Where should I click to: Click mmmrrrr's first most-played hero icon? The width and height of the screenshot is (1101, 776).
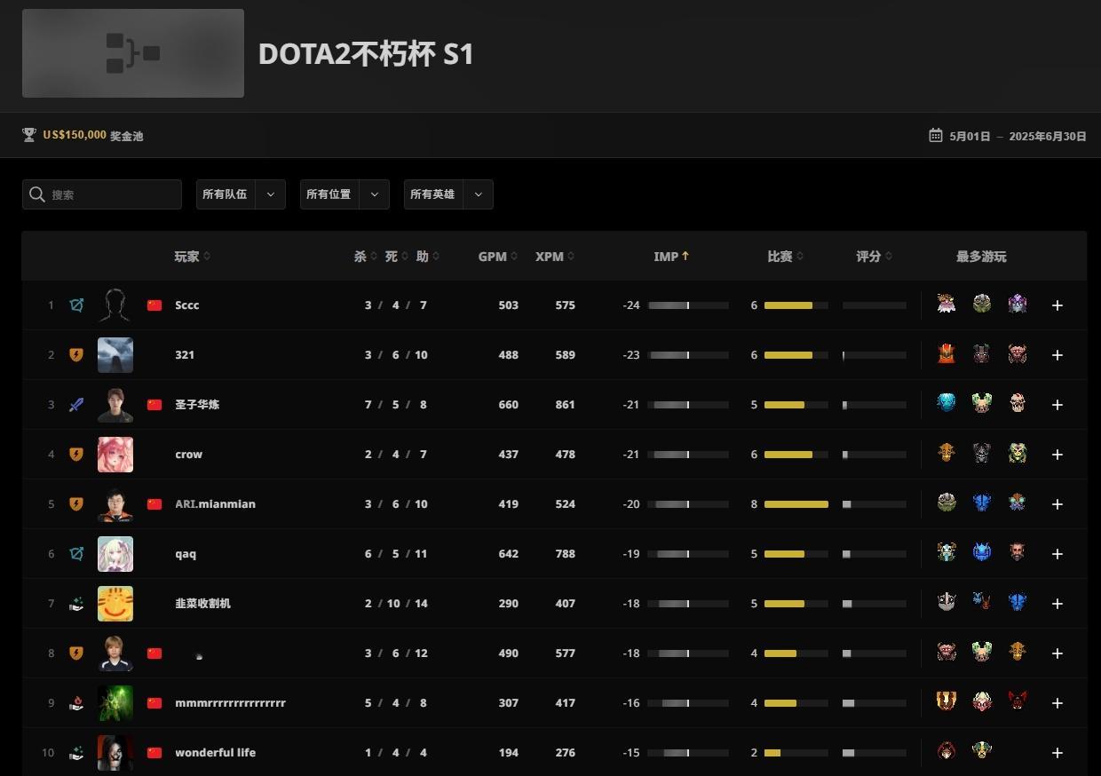(947, 701)
